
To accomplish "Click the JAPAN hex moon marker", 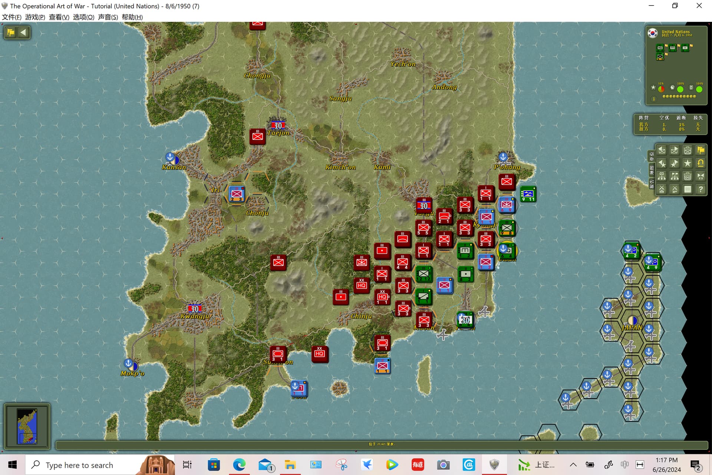I will (x=632, y=320).
